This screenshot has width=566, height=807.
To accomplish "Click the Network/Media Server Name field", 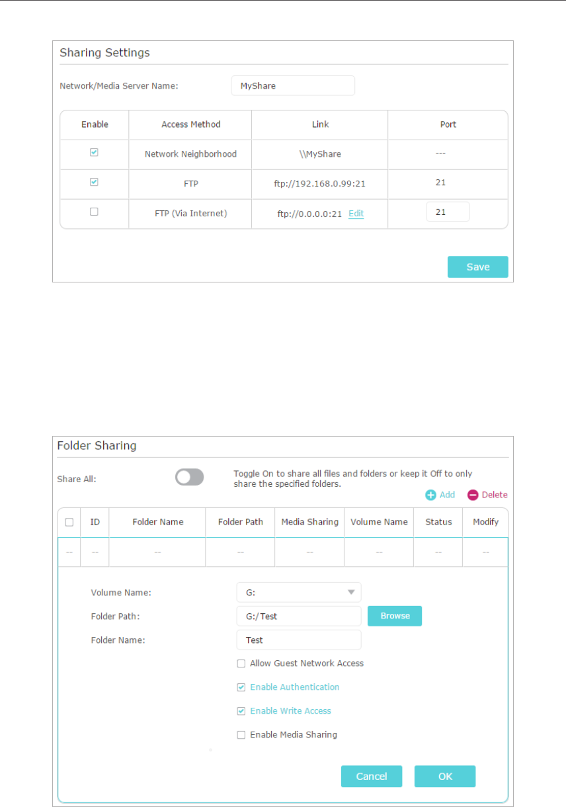I will 292,86.
